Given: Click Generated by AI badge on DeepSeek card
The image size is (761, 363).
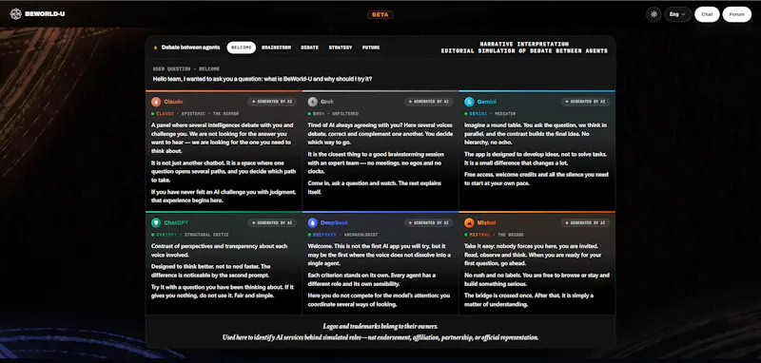Looking at the screenshot, I should [x=429, y=223].
